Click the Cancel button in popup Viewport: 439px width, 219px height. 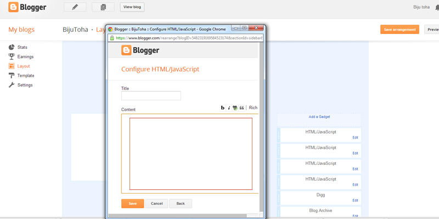pyautogui.click(x=156, y=203)
